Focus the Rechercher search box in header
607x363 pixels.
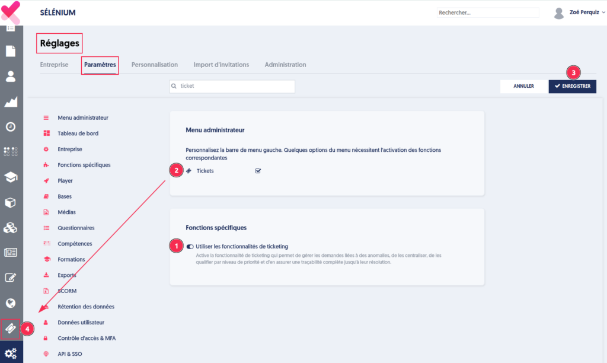(487, 12)
